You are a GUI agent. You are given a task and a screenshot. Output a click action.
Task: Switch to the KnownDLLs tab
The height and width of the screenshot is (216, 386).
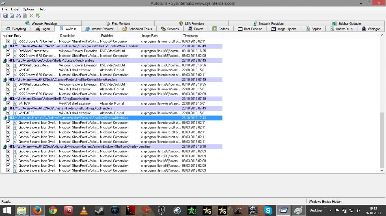[x=342, y=29]
